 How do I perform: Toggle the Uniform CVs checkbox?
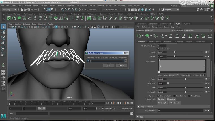tap(158, 49)
